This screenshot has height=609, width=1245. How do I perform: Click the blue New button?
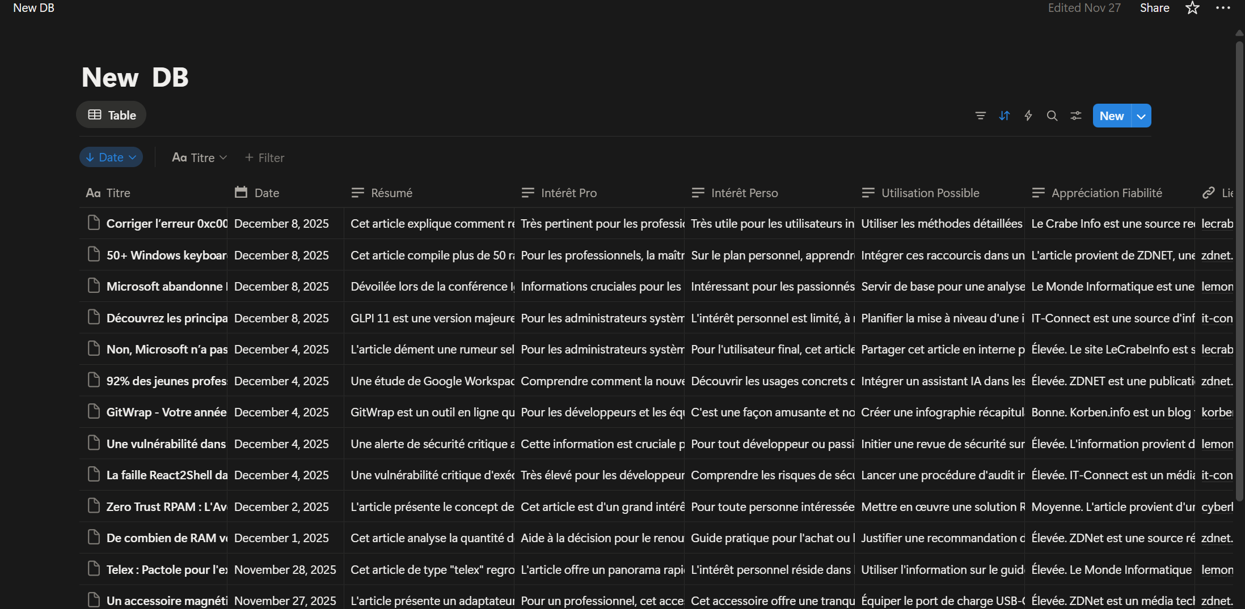[x=1111, y=116]
